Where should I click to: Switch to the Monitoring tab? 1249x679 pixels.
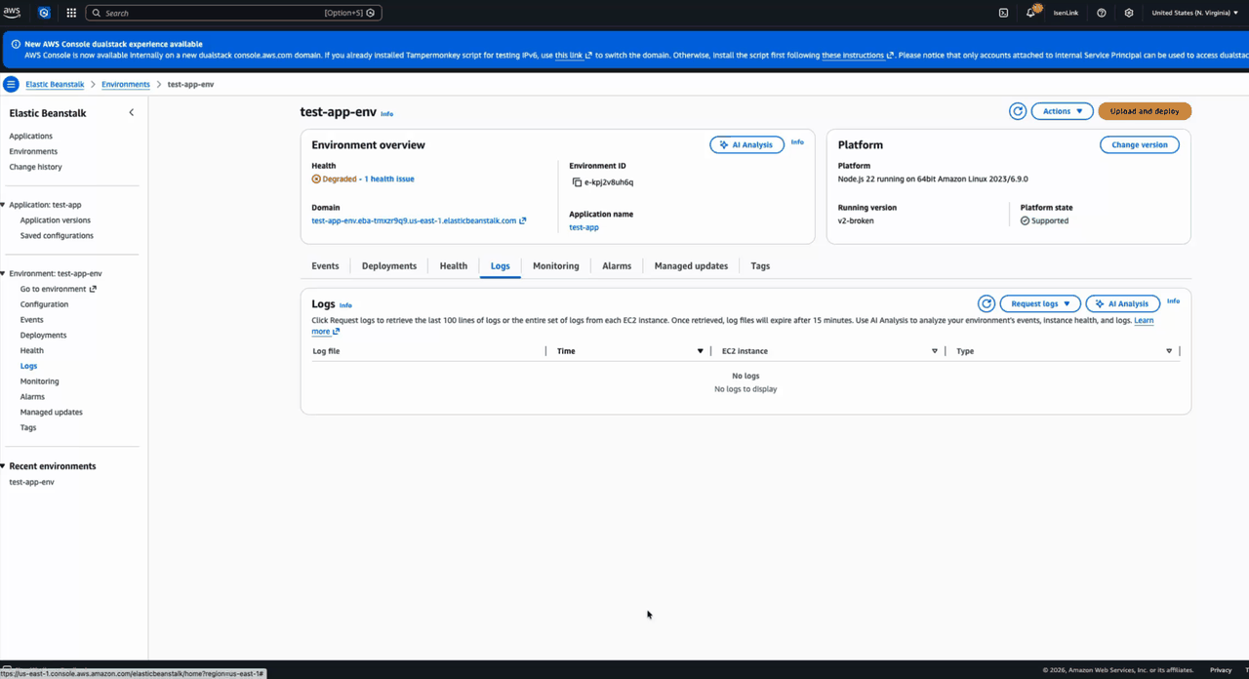point(555,265)
